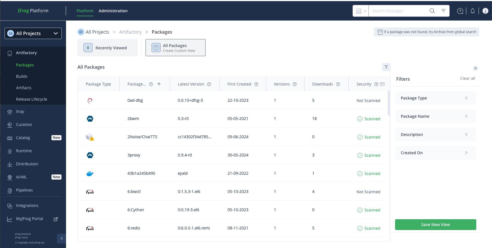Open the help question mark icon
Image resolution: width=492 pixels, height=248 pixels.
click(x=460, y=11)
